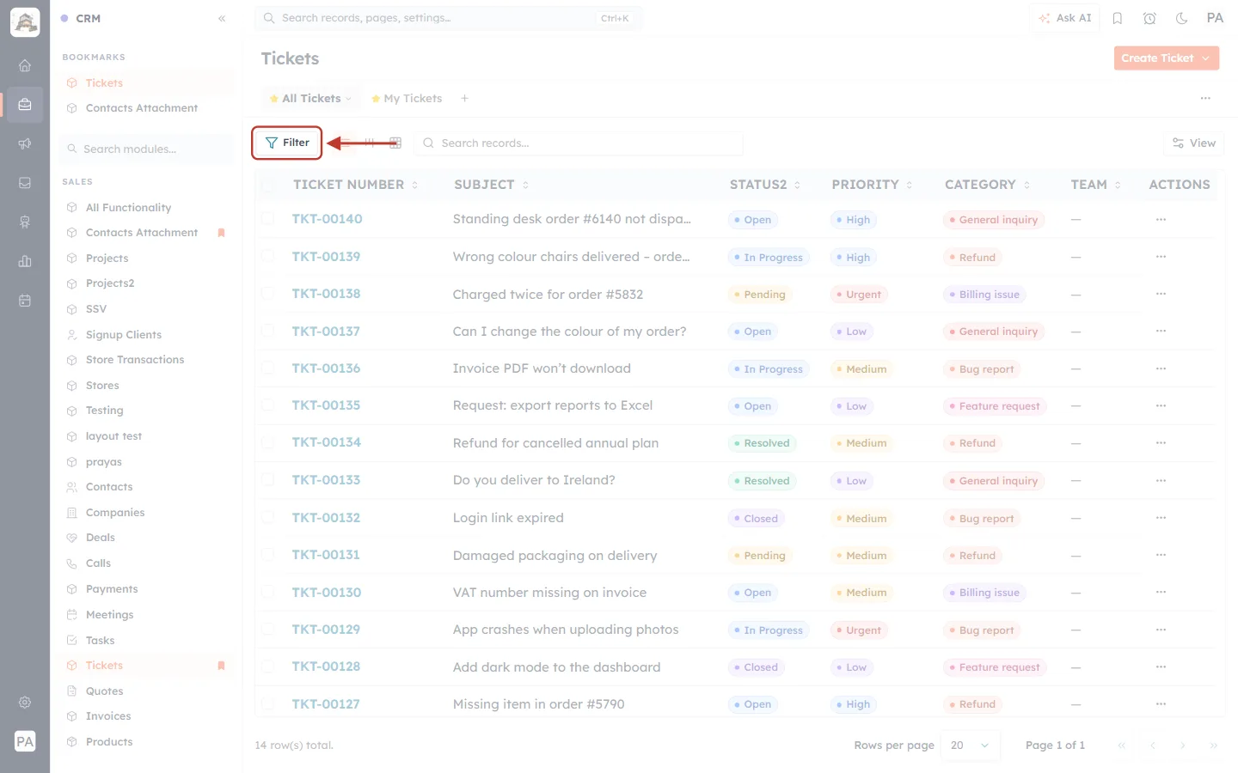Switch to the My Tickets tab

point(407,99)
